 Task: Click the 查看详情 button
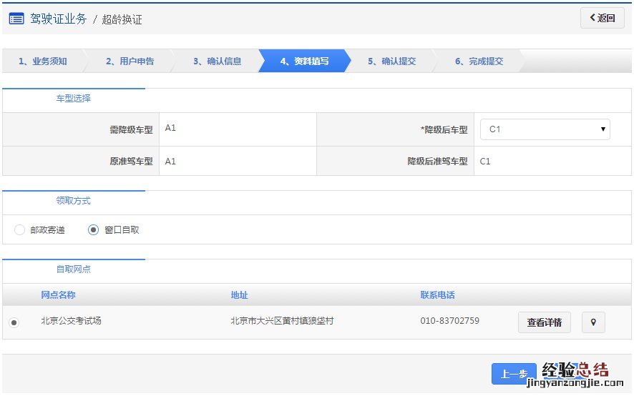pyautogui.click(x=544, y=322)
